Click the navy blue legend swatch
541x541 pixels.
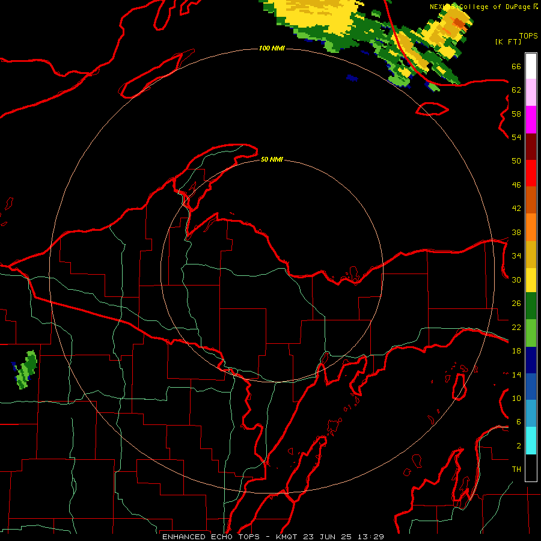click(531, 360)
